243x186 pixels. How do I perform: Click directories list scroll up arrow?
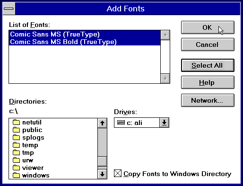coord(102,123)
